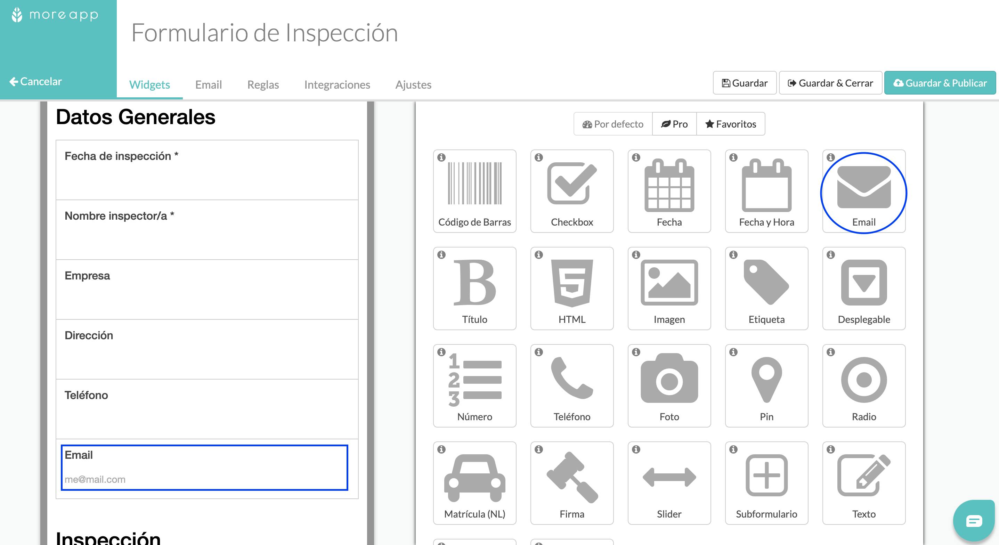
Task: Add the HTML widget
Action: (x=572, y=288)
